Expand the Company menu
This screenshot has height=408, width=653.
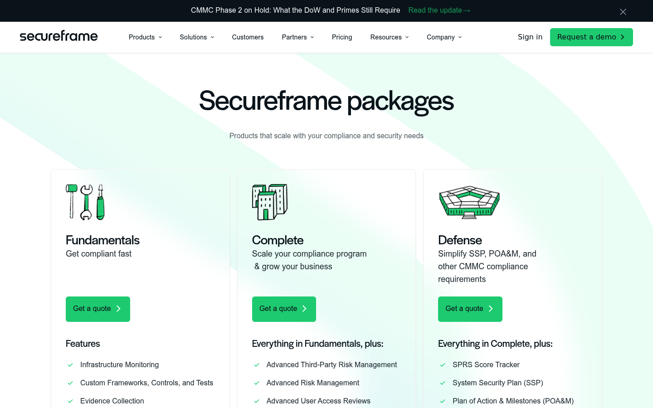pyautogui.click(x=444, y=37)
